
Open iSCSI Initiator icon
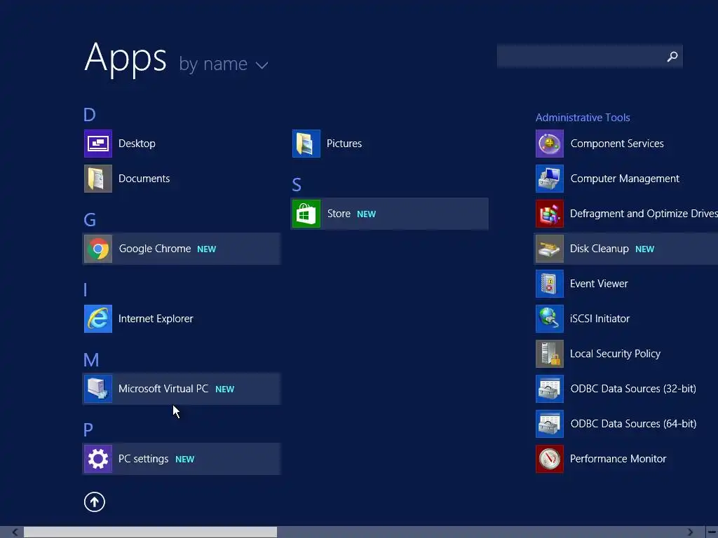coord(550,319)
